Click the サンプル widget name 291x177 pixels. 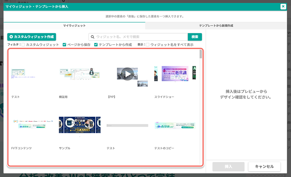(x=65, y=148)
